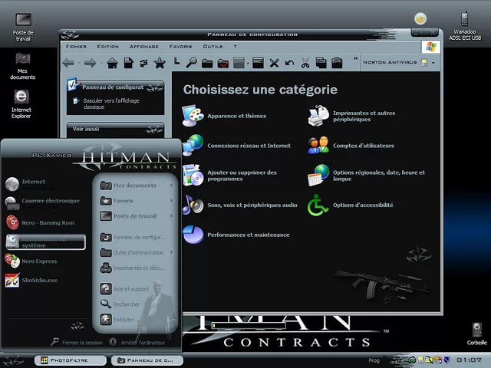Click the X Delete toolbar icon

point(274,63)
